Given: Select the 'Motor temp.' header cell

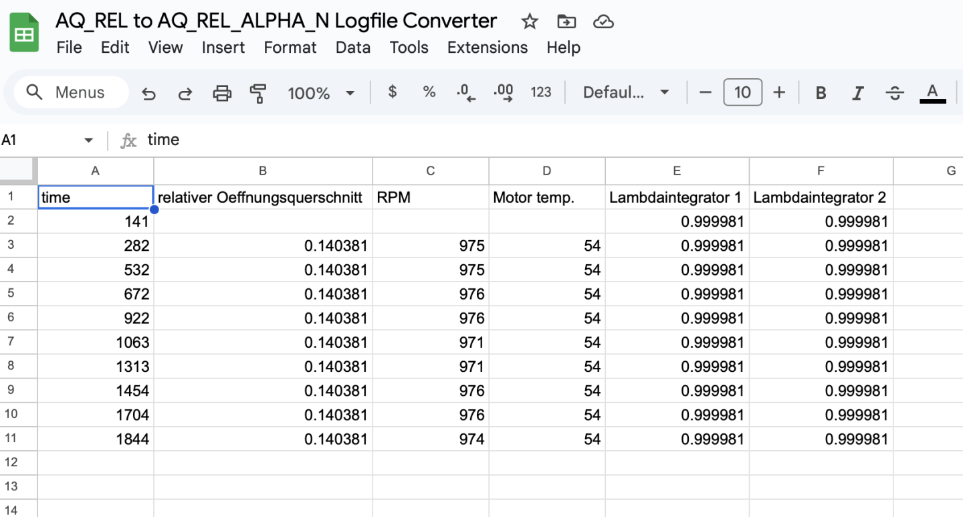Looking at the screenshot, I should 547,197.
